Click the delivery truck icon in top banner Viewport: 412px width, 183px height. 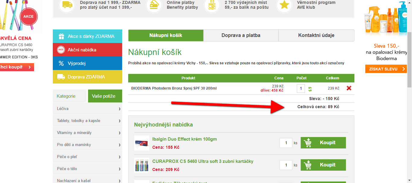[67, 5]
